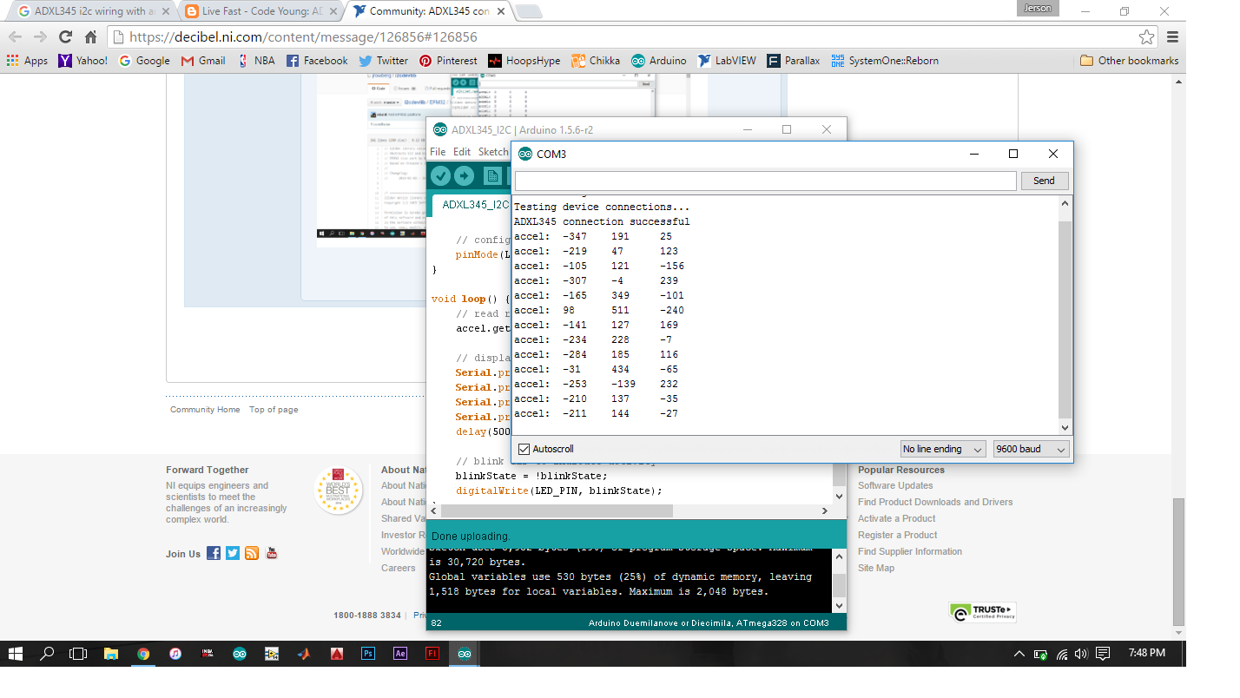1240x698 pixels.
Task: Close the Community: ADXL345 tab
Action: coord(500,11)
